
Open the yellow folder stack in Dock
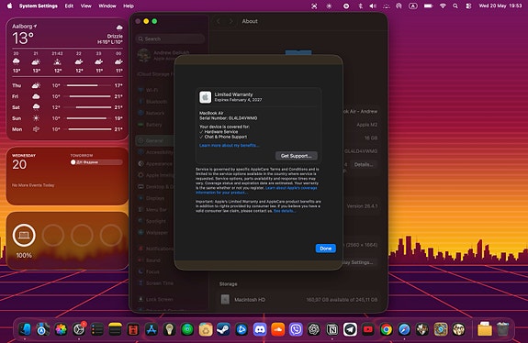click(x=485, y=329)
